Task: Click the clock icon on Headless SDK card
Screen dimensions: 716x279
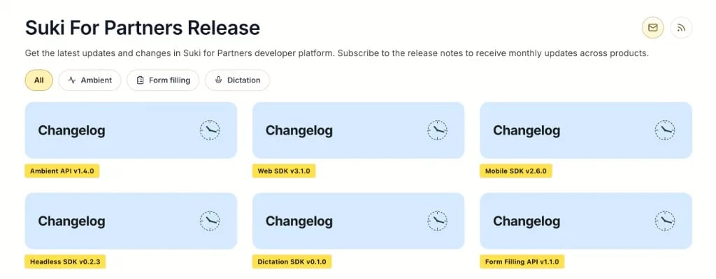Action: (210, 221)
